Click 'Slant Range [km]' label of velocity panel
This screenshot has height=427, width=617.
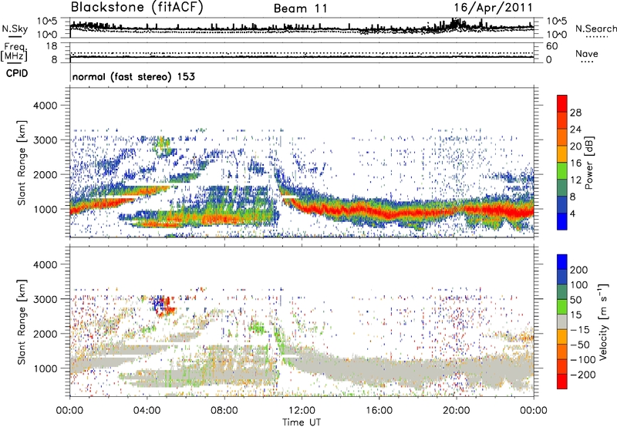(x=22, y=322)
